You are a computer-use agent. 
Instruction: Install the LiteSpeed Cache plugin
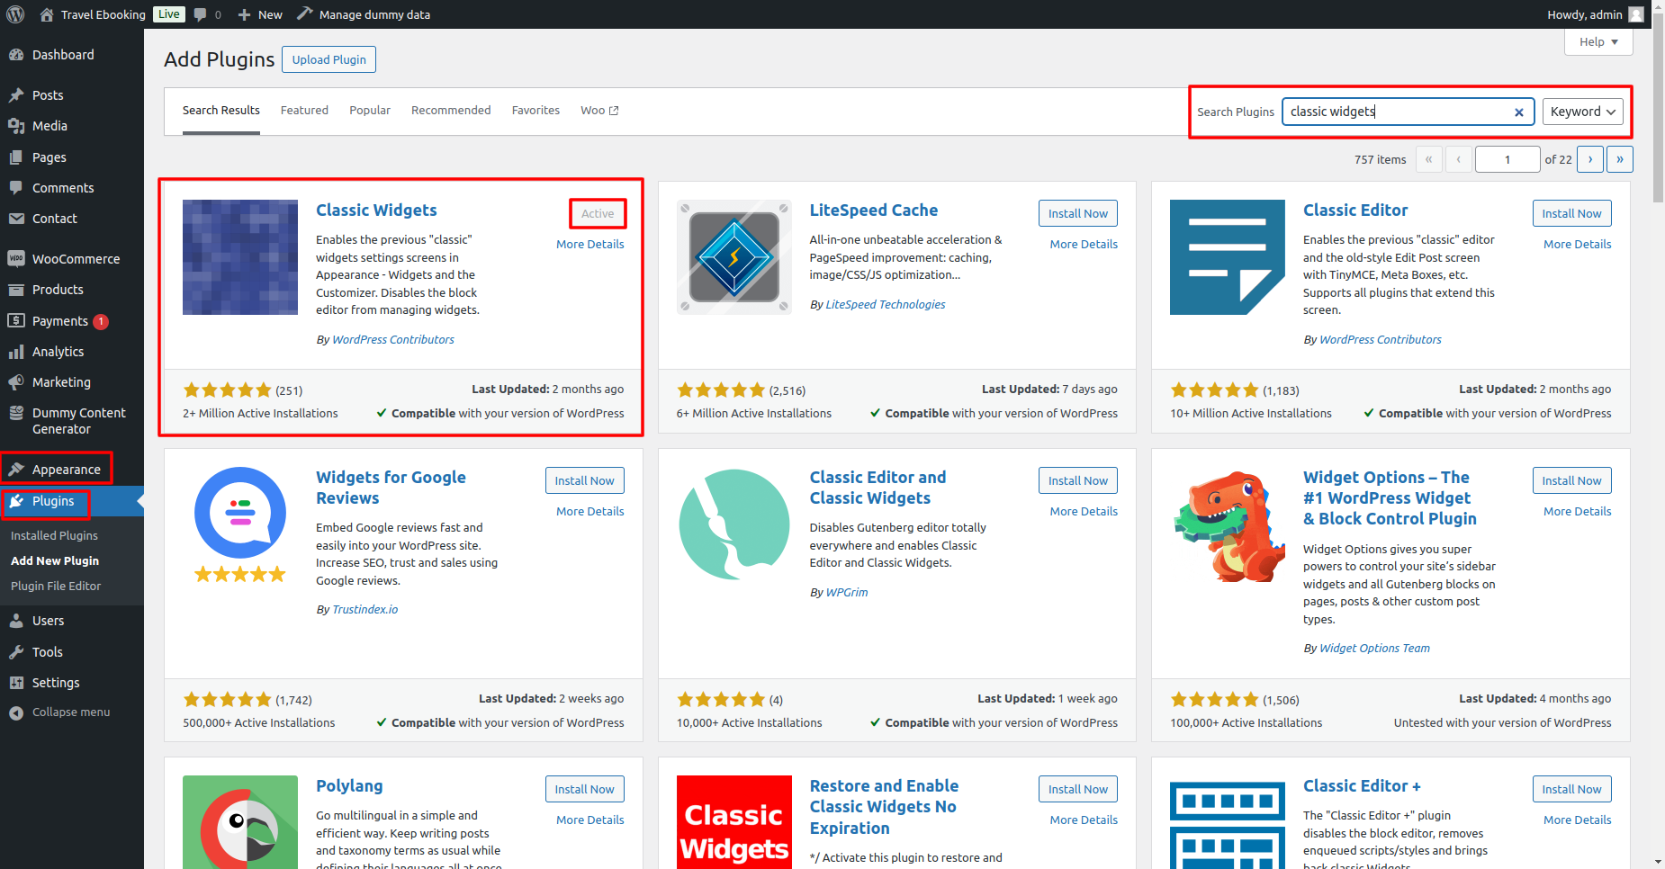pos(1077,213)
